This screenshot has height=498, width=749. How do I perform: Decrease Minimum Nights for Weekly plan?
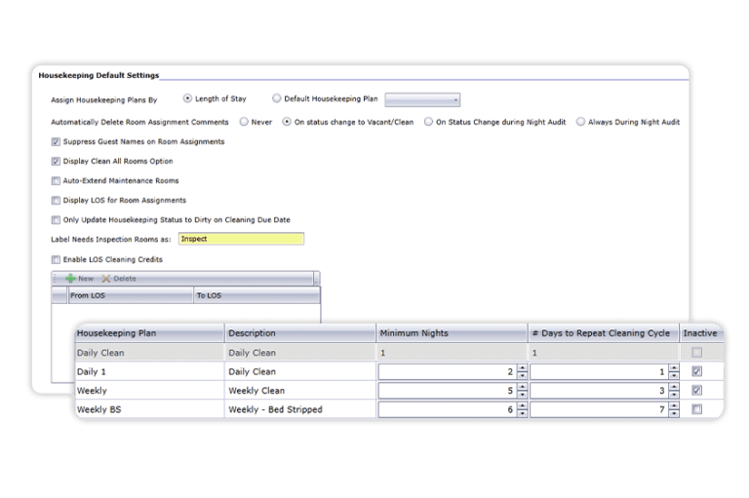click(522, 395)
